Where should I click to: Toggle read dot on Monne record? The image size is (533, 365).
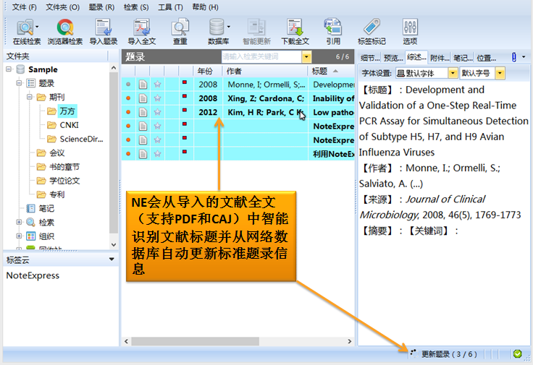tap(128, 84)
